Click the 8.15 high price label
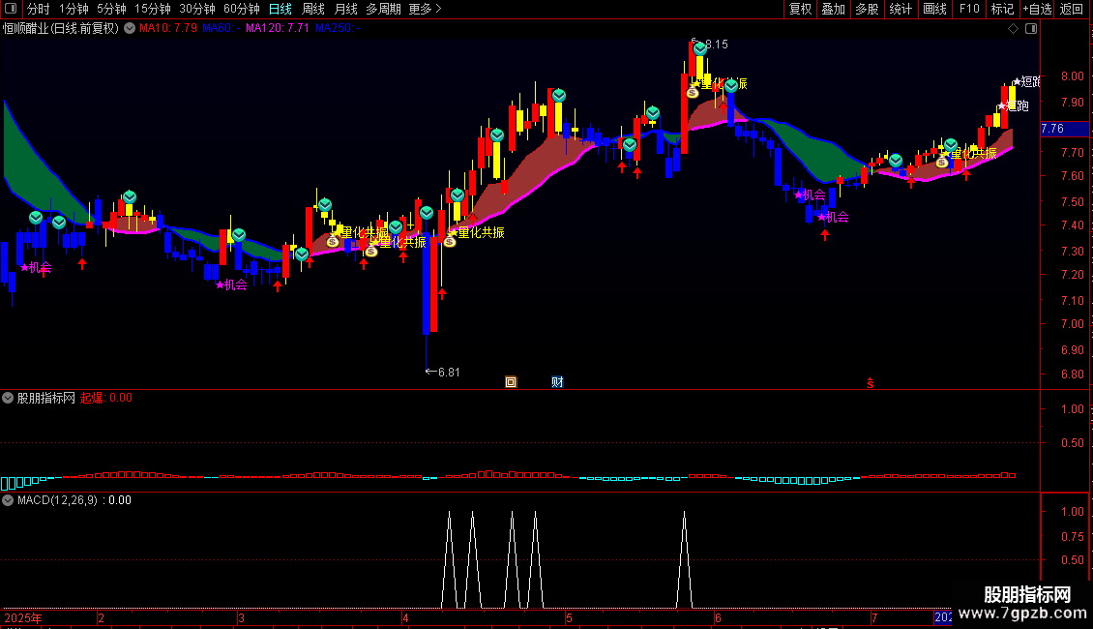This screenshot has height=629, width=1093. pos(716,45)
